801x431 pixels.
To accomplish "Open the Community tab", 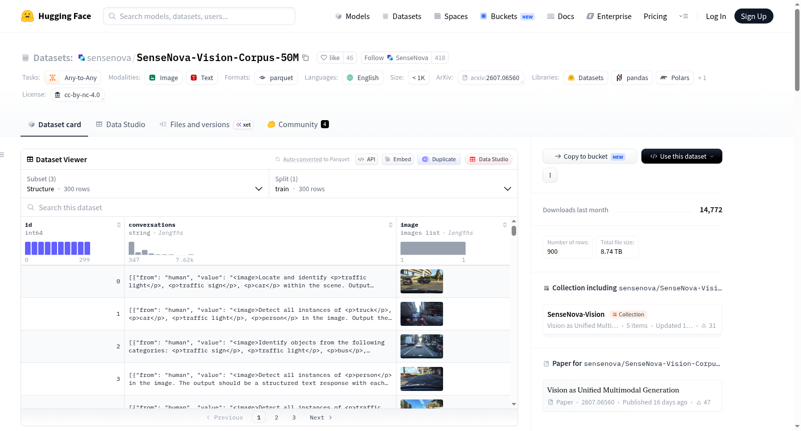I will [x=298, y=125].
